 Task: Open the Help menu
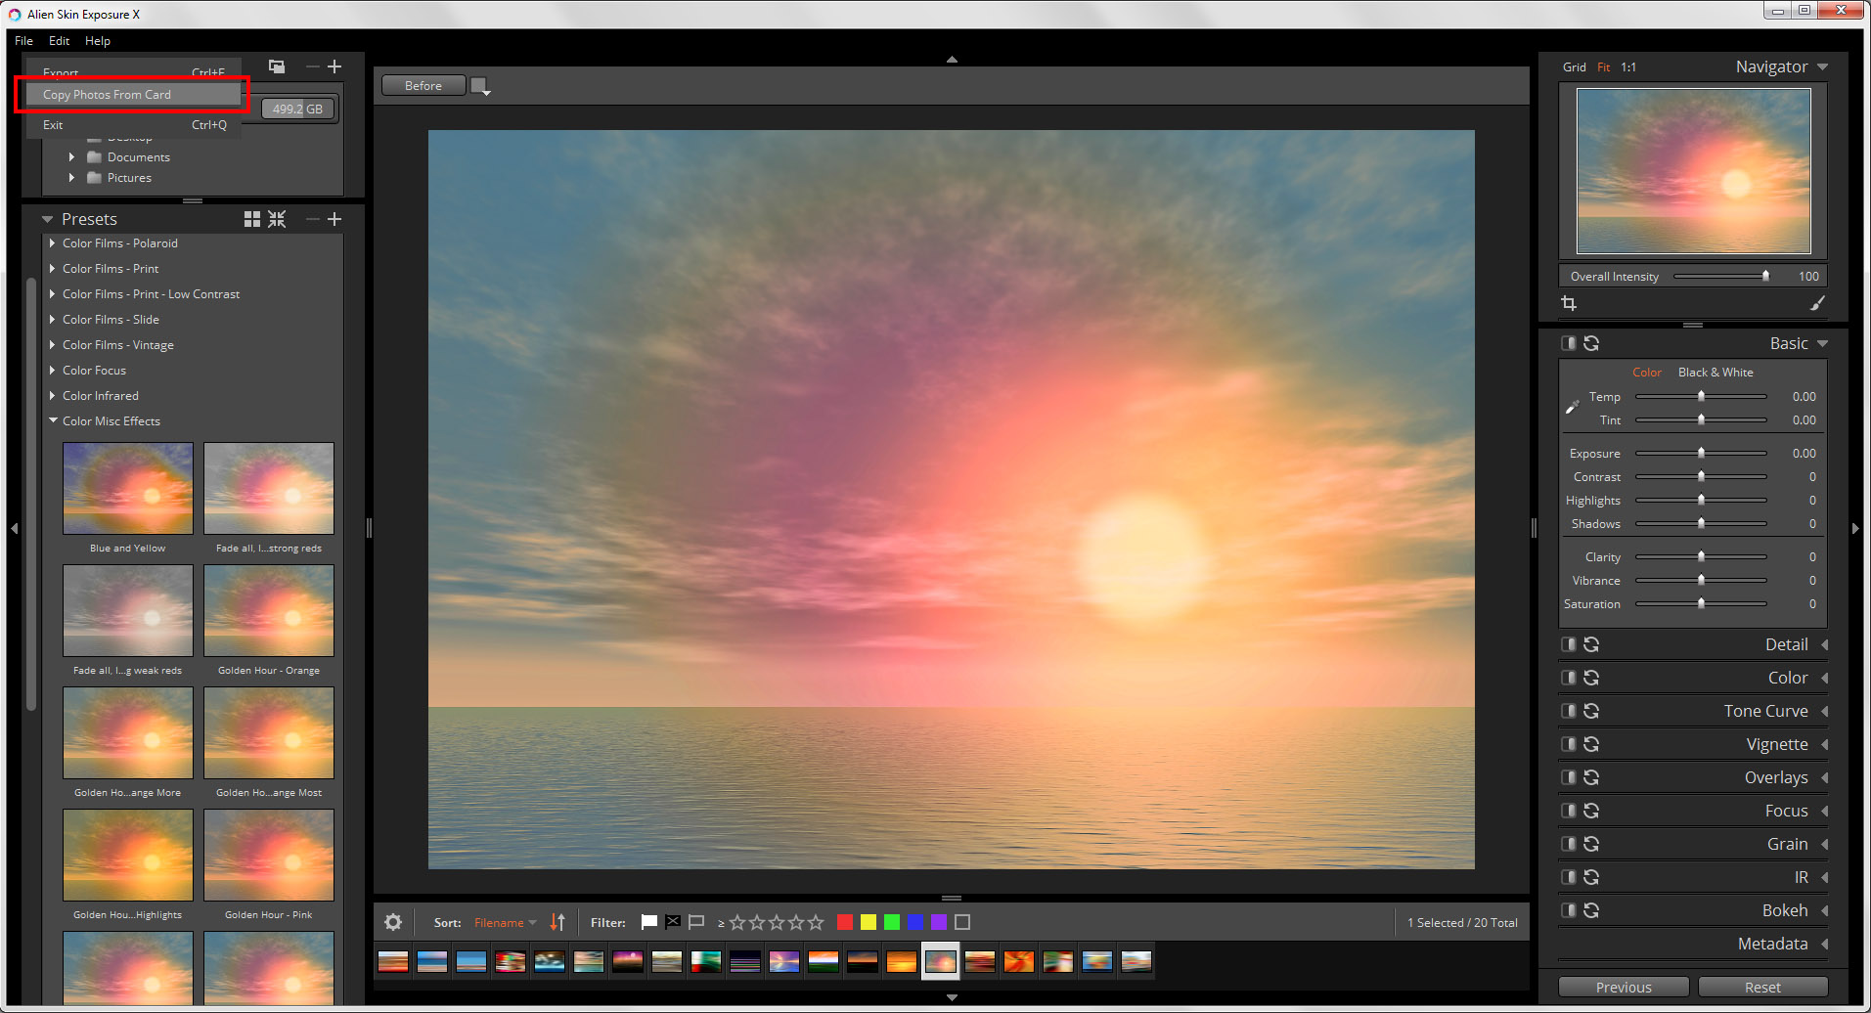pos(98,41)
